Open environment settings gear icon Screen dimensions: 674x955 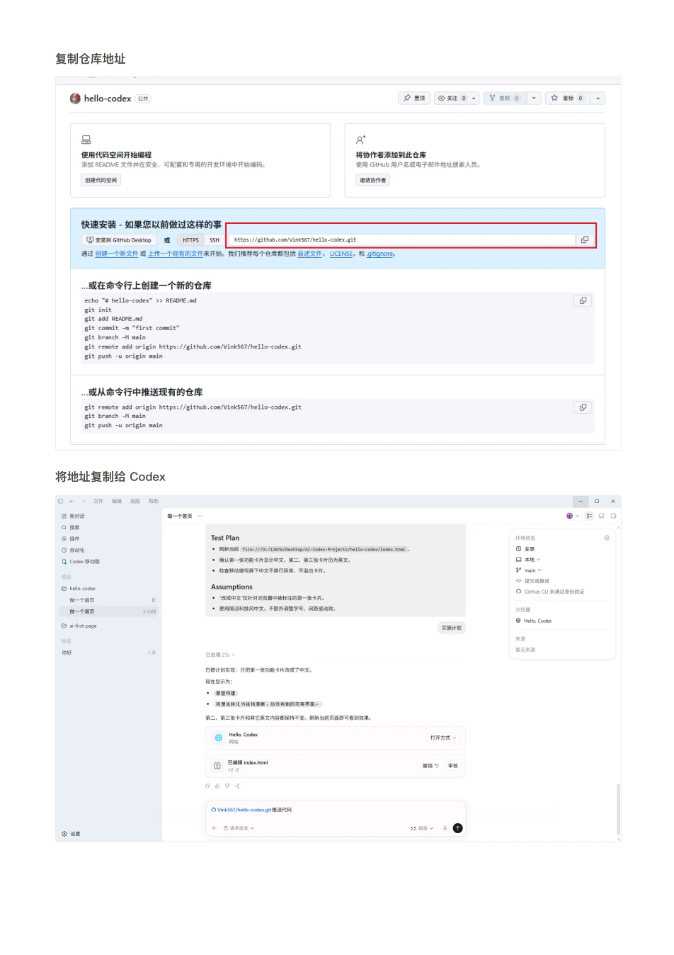(x=607, y=538)
